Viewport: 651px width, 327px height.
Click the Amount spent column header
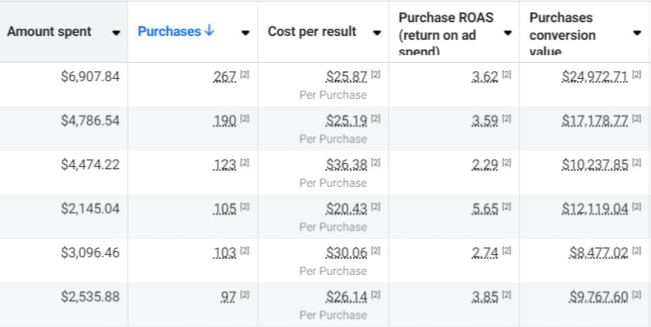pyautogui.click(x=49, y=31)
